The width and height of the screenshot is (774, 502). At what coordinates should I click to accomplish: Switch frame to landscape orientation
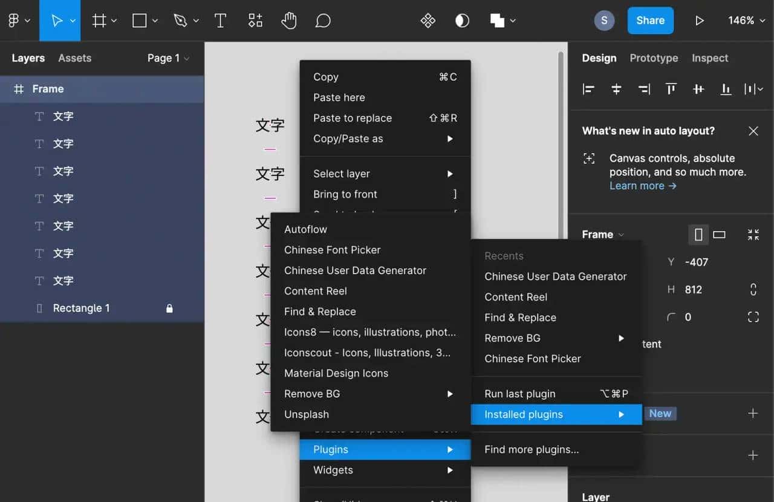[x=719, y=235]
